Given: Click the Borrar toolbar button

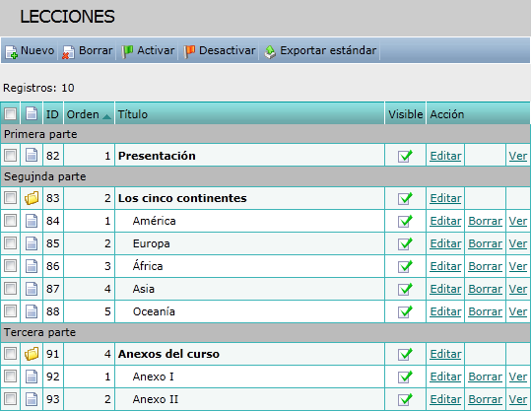Looking at the screenshot, I should coord(88,51).
